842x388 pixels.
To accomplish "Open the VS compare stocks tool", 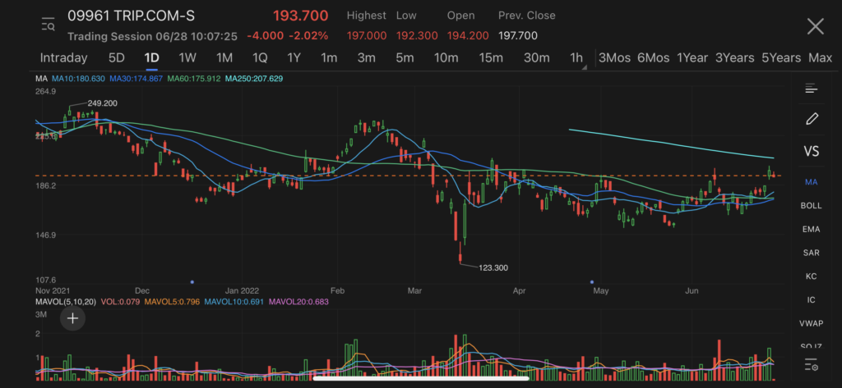I will point(812,151).
